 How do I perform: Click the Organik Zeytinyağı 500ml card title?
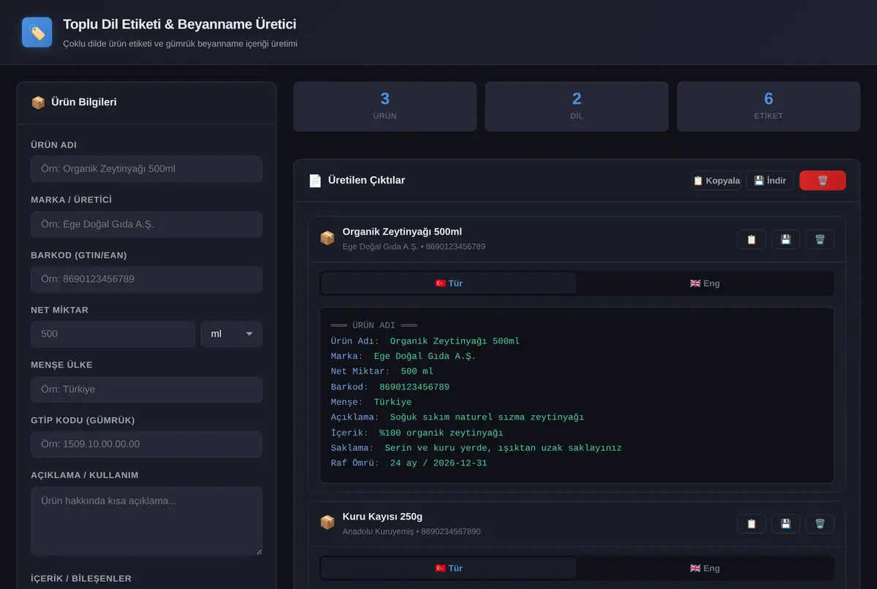click(x=402, y=232)
